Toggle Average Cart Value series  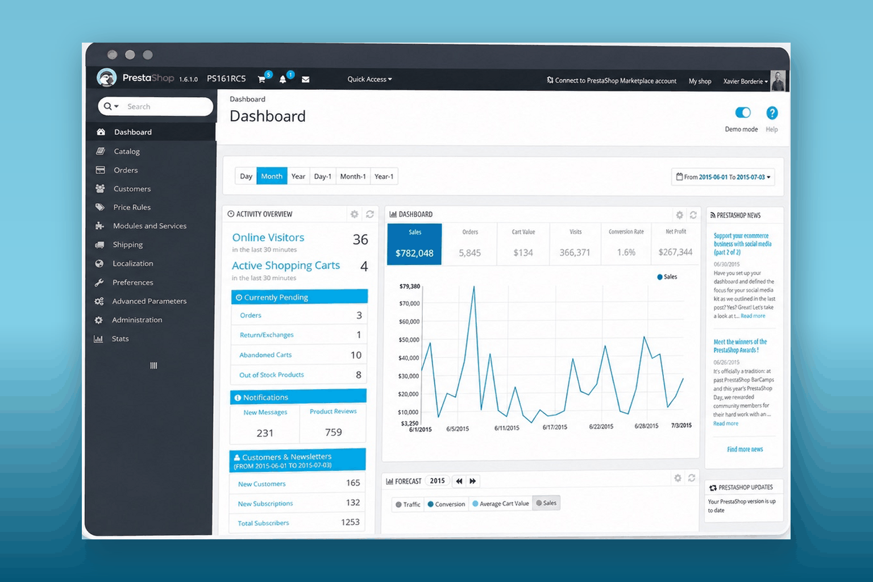501,504
